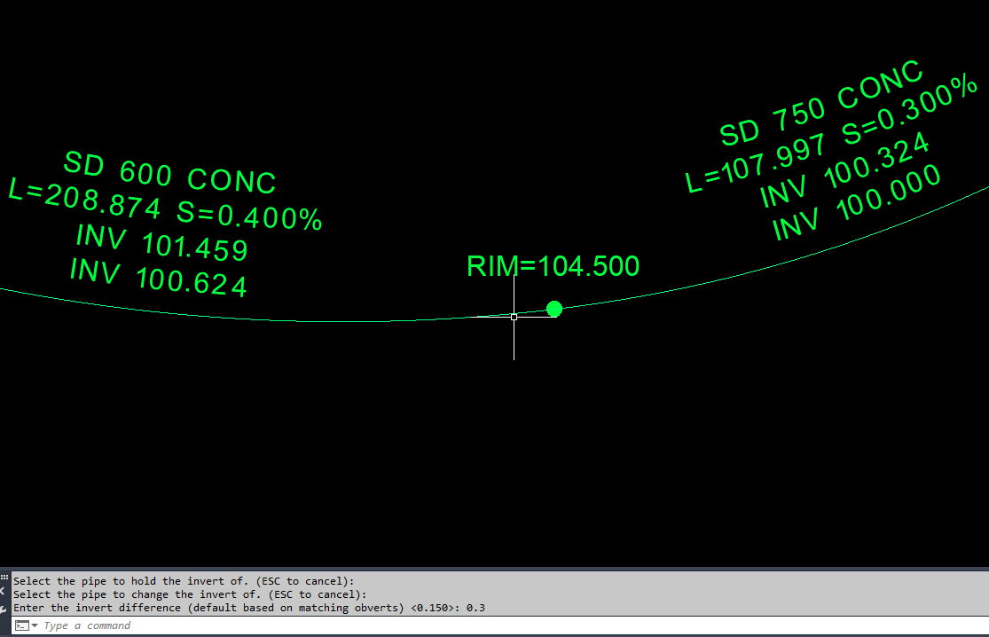Click the INV 101.459 invert text

162,243
